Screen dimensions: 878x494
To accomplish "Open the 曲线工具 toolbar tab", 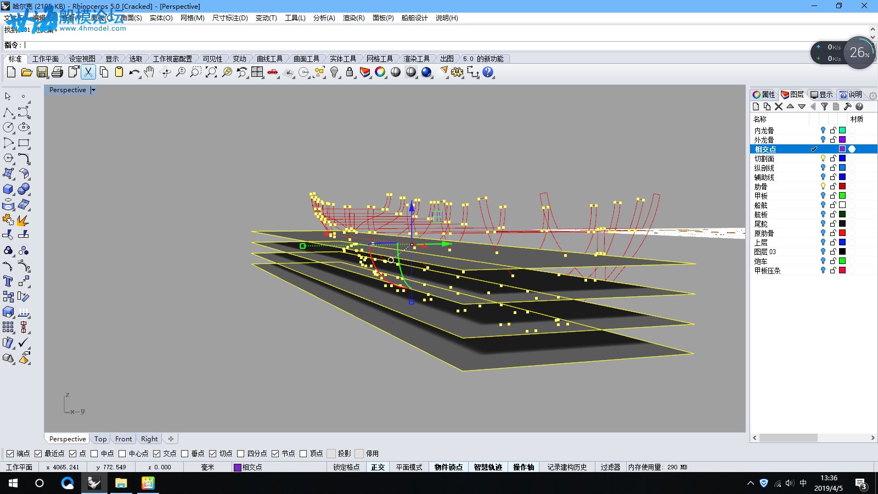I will tap(269, 59).
